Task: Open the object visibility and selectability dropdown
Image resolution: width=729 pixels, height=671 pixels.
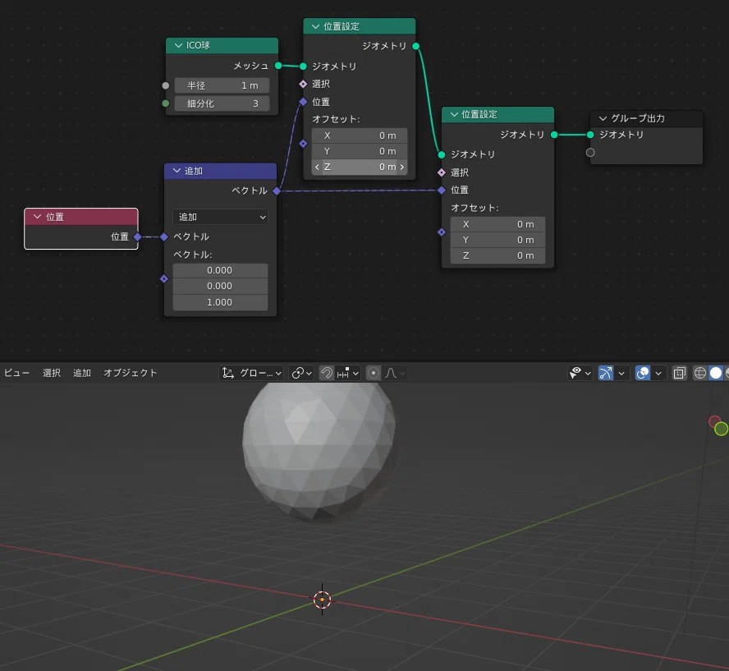Action: pos(580,373)
